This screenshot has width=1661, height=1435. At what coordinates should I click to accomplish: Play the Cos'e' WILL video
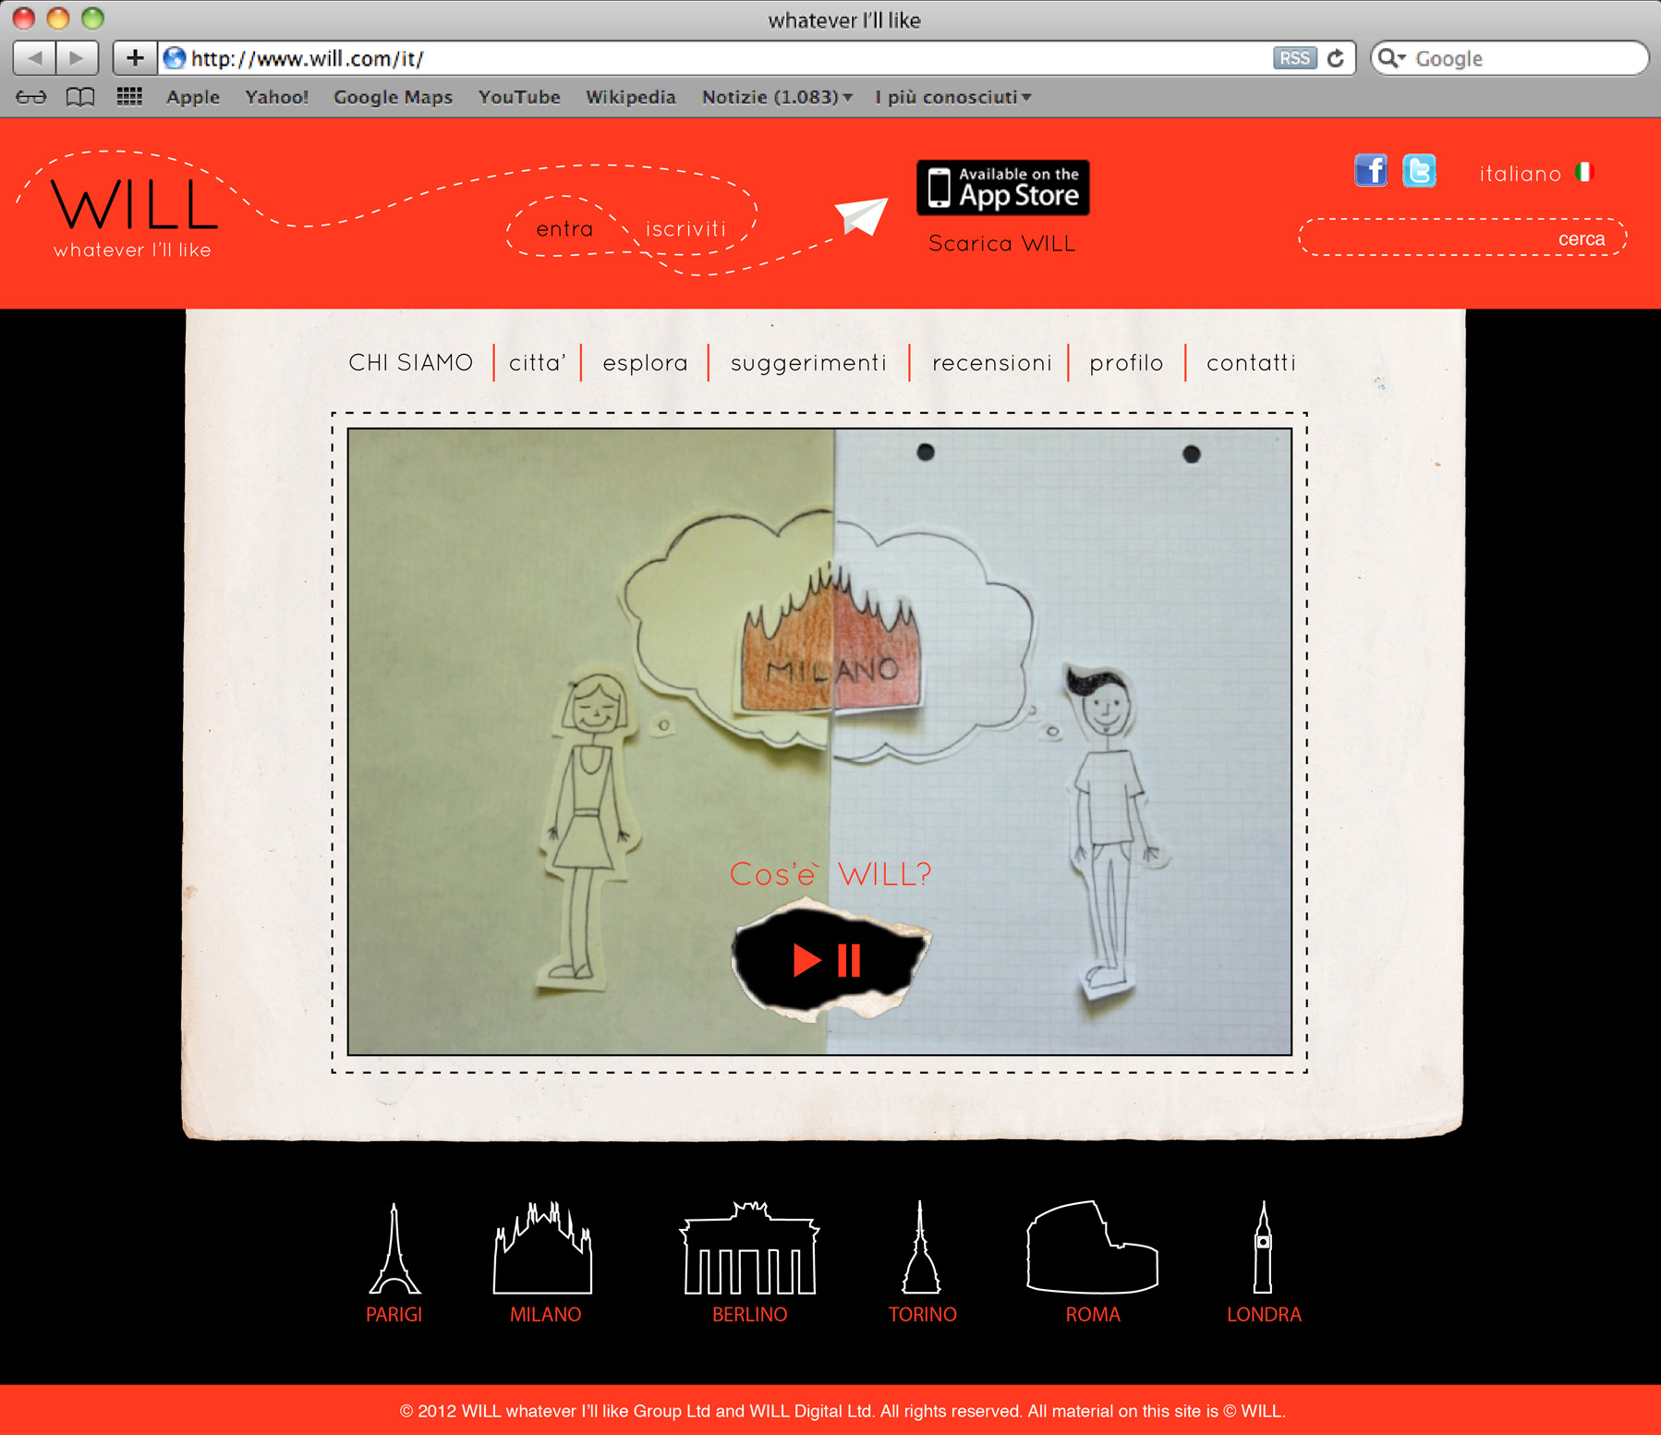(806, 960)
